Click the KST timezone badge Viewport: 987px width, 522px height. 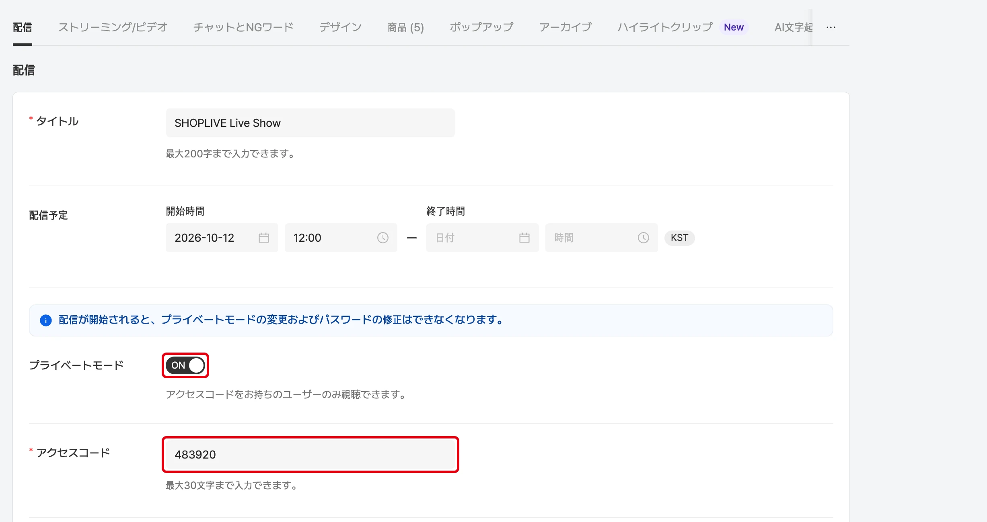(x=679, y=238)
